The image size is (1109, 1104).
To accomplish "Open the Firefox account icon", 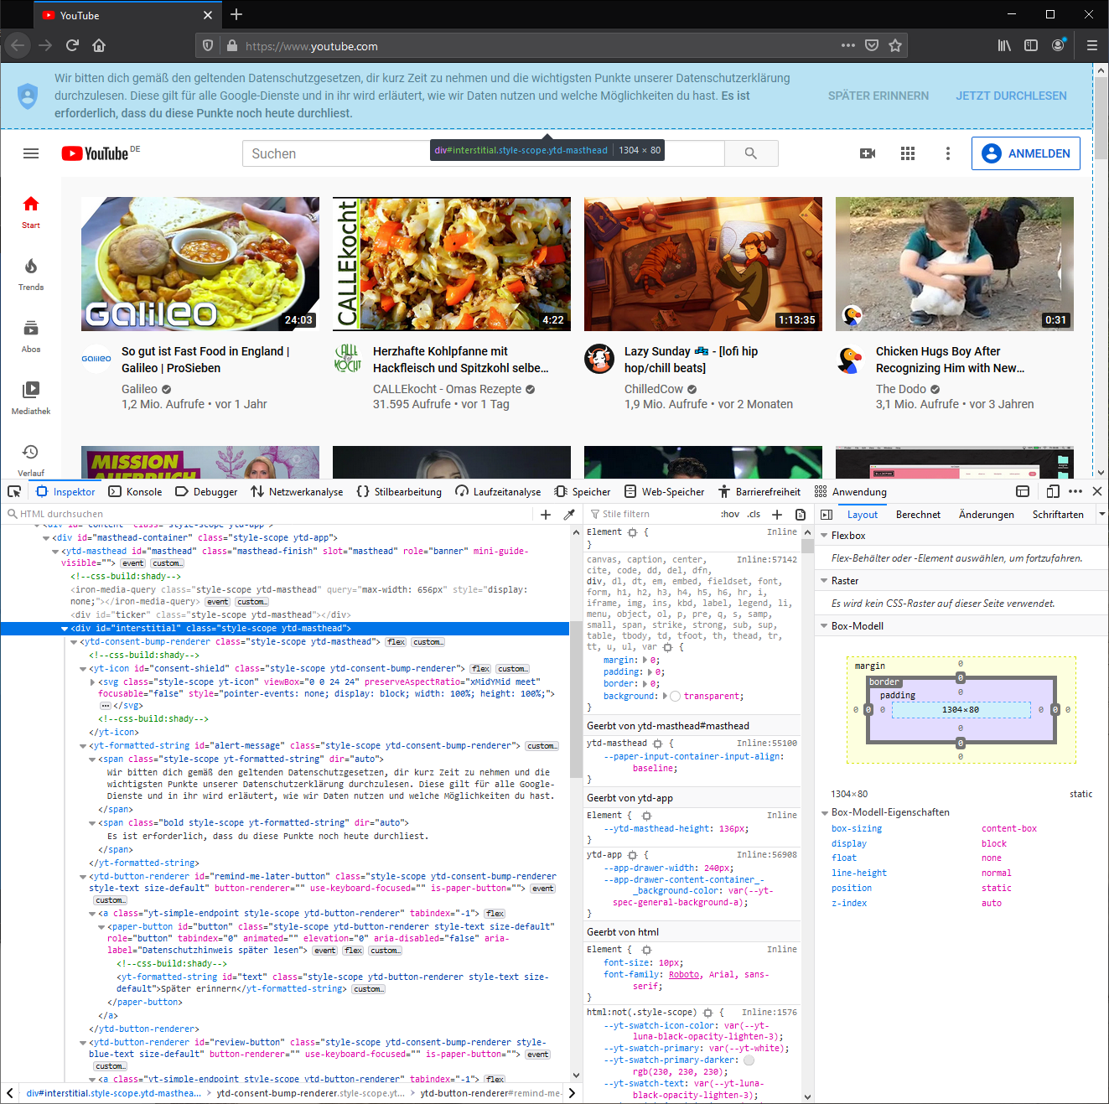I will [1059, 45].
